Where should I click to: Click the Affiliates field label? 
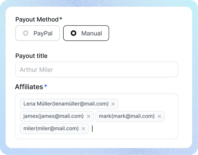(x=29, y=87)
